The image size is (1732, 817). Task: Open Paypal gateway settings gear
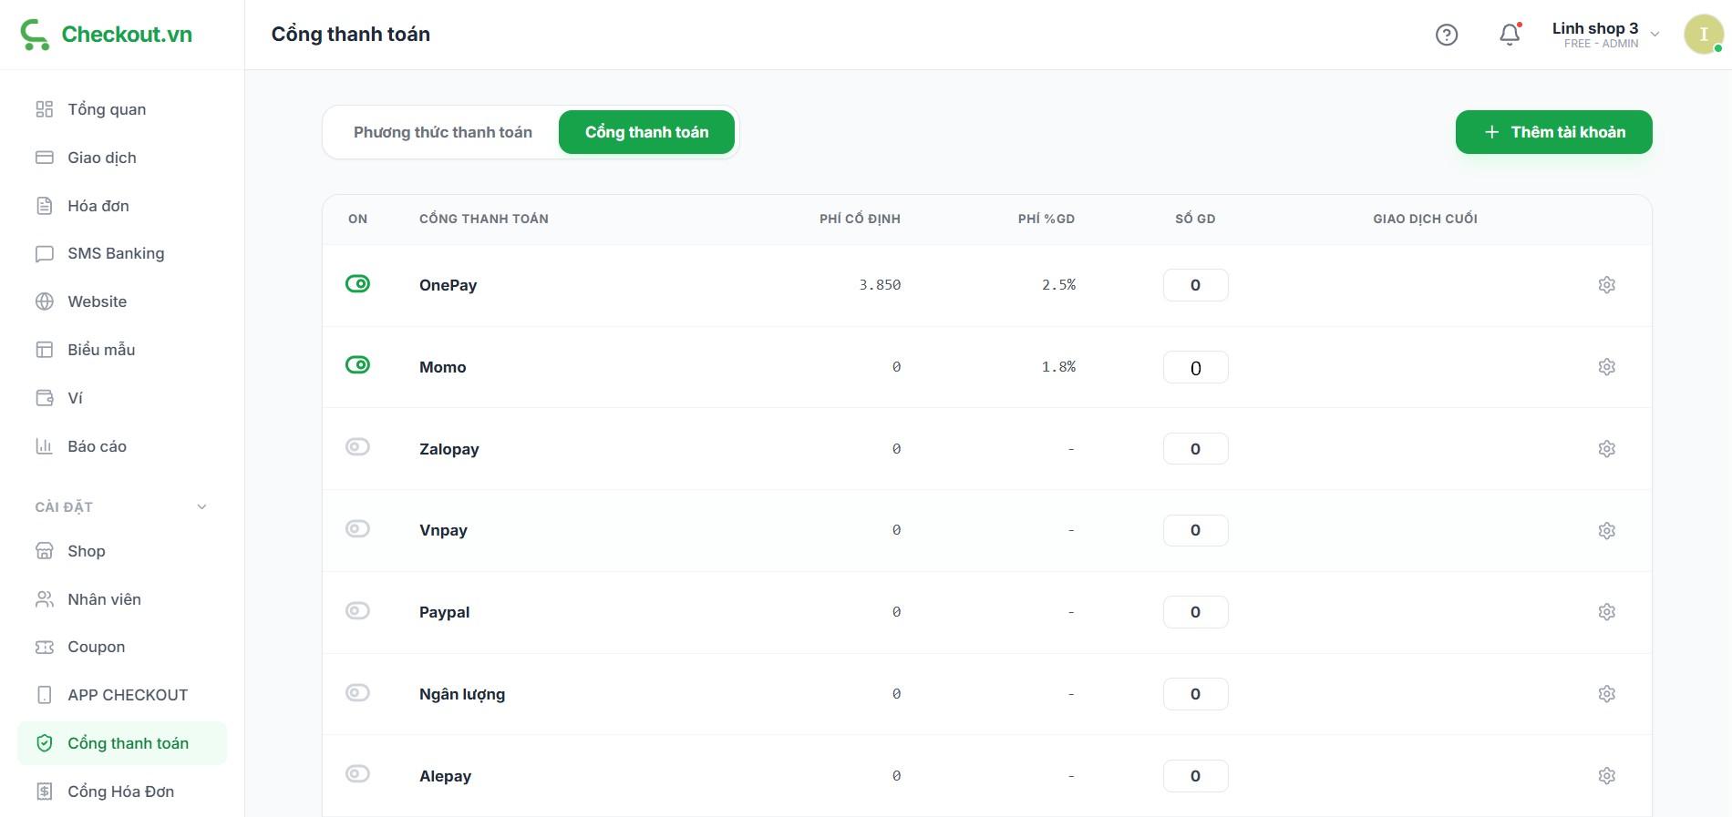[x=1606, y=612]
